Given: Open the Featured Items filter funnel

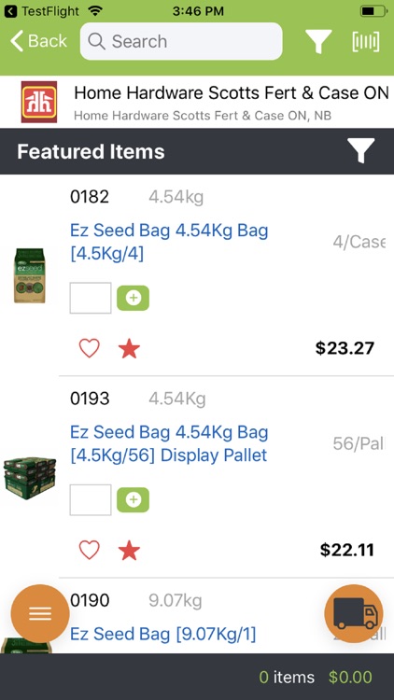Looking at the screenshot, I should pyautogui.click(x=360, y=150).
